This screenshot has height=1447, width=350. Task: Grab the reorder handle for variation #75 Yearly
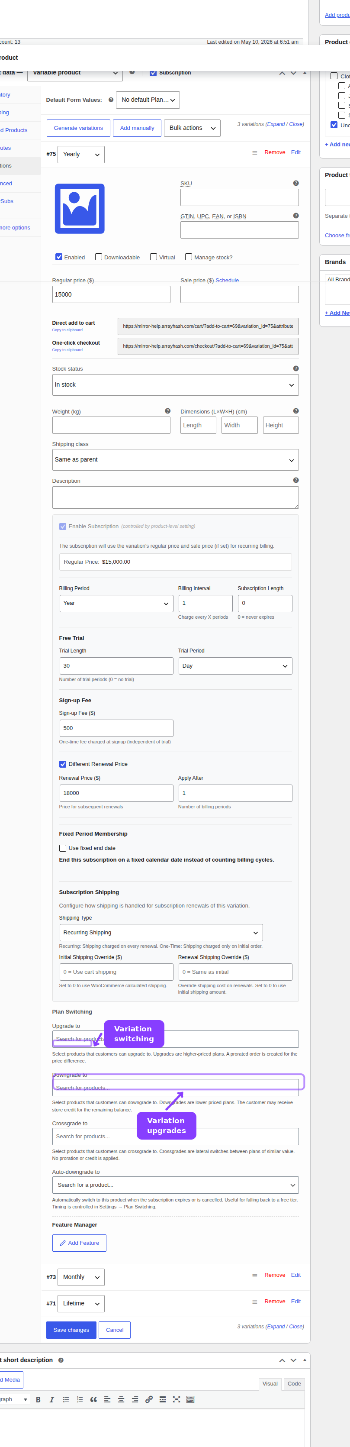255,153
